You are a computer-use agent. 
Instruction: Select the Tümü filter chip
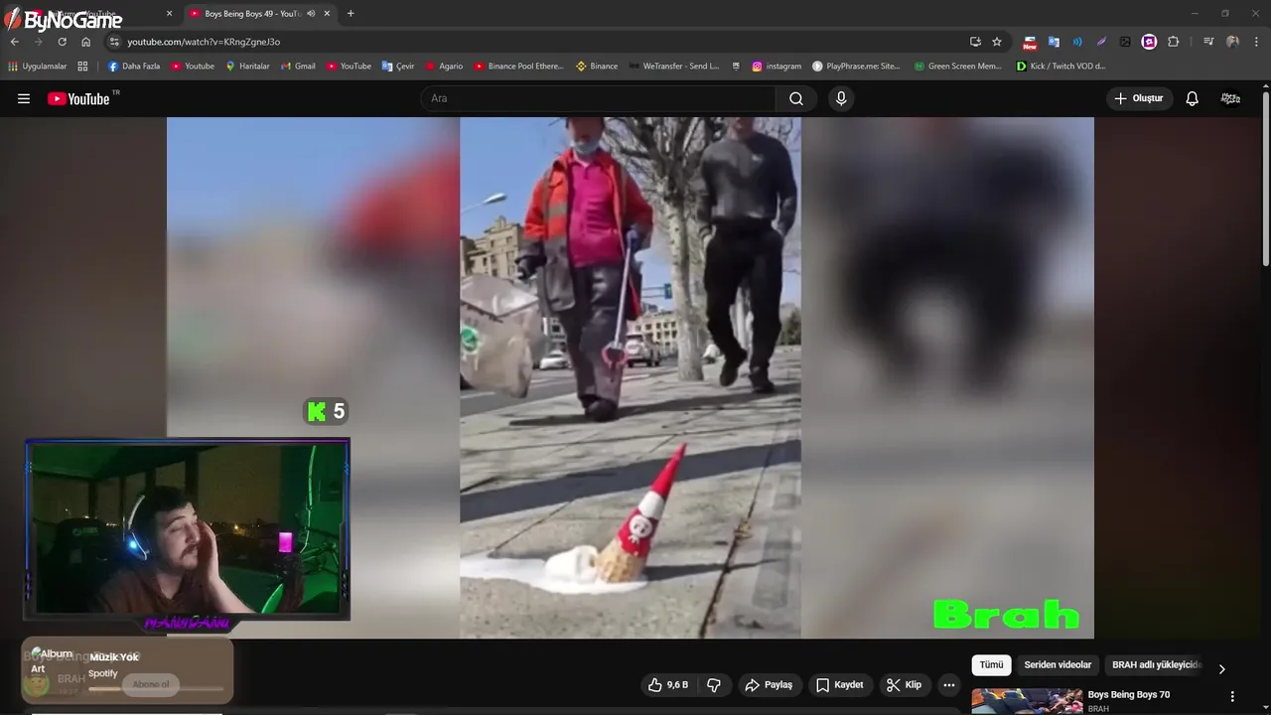pyautogui.click(x=991, y=665)
